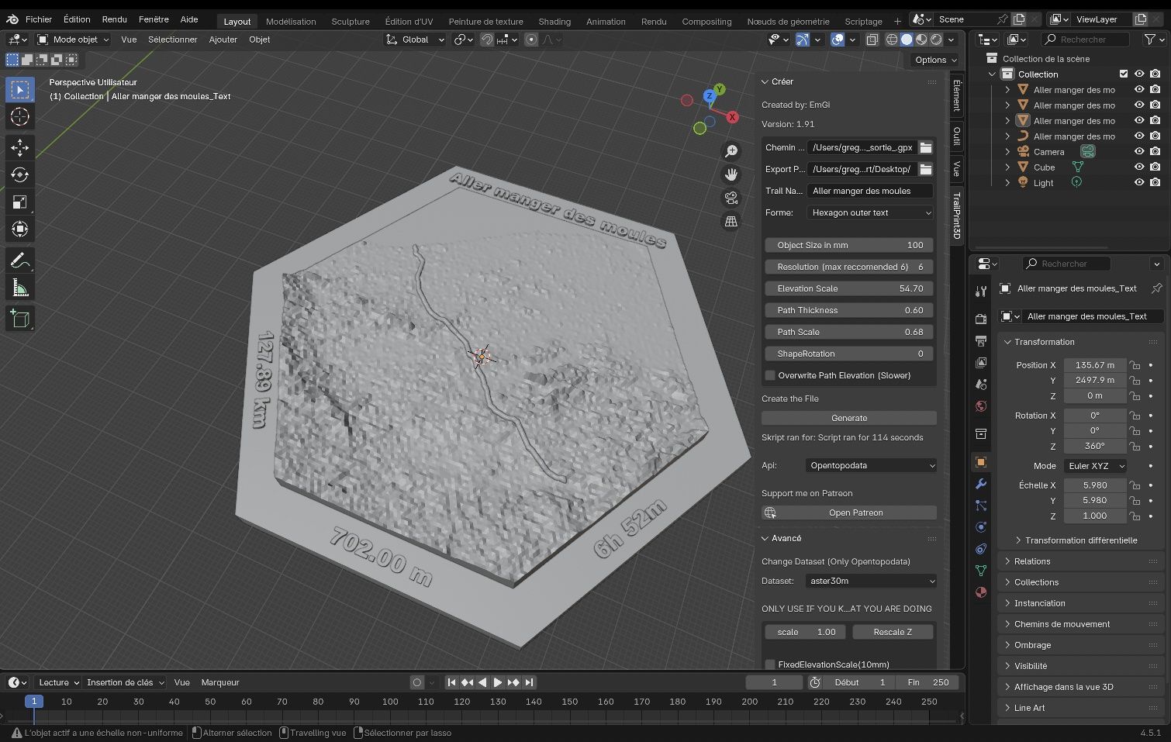Activate the Transform tool

pos(20,230)
